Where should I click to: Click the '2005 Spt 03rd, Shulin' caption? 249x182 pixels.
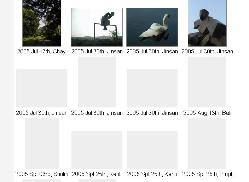point(42,174)
